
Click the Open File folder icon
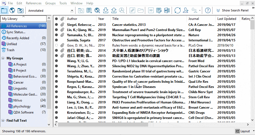[x=140, y=11]
